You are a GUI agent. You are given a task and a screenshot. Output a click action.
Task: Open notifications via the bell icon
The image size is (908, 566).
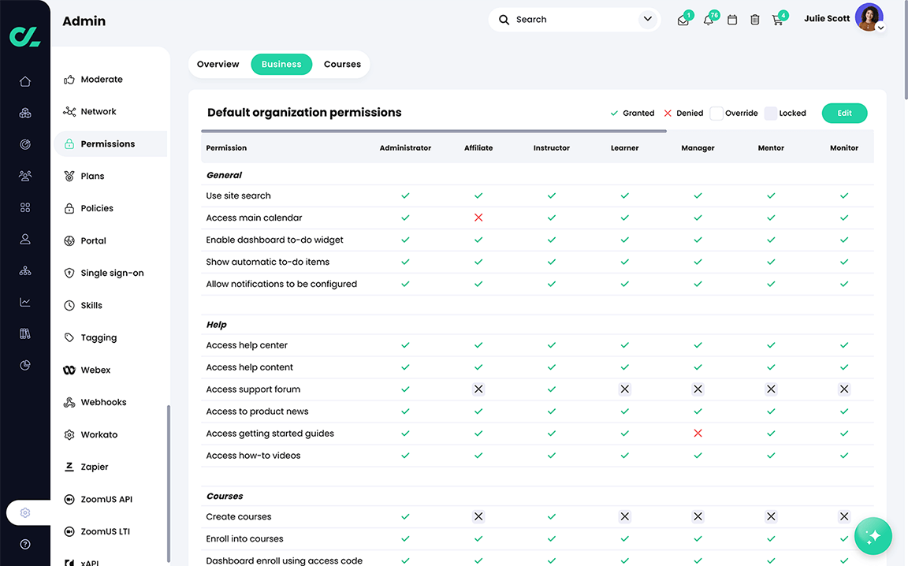[x=708, y=19]
